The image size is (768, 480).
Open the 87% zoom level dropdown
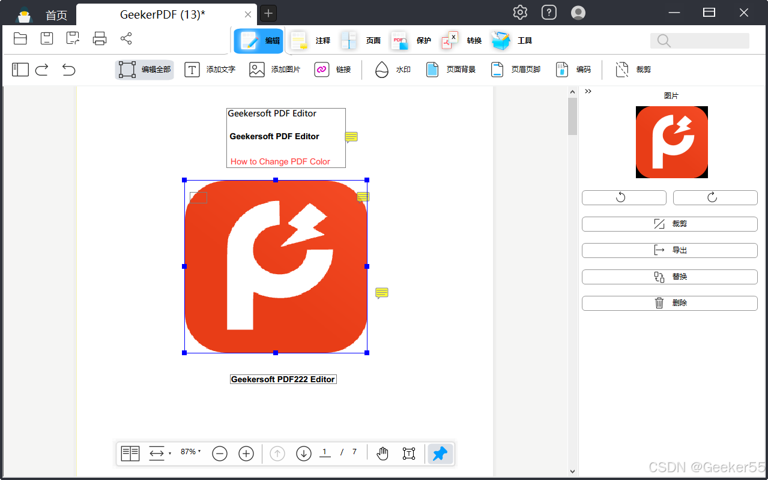pos(191,452)
